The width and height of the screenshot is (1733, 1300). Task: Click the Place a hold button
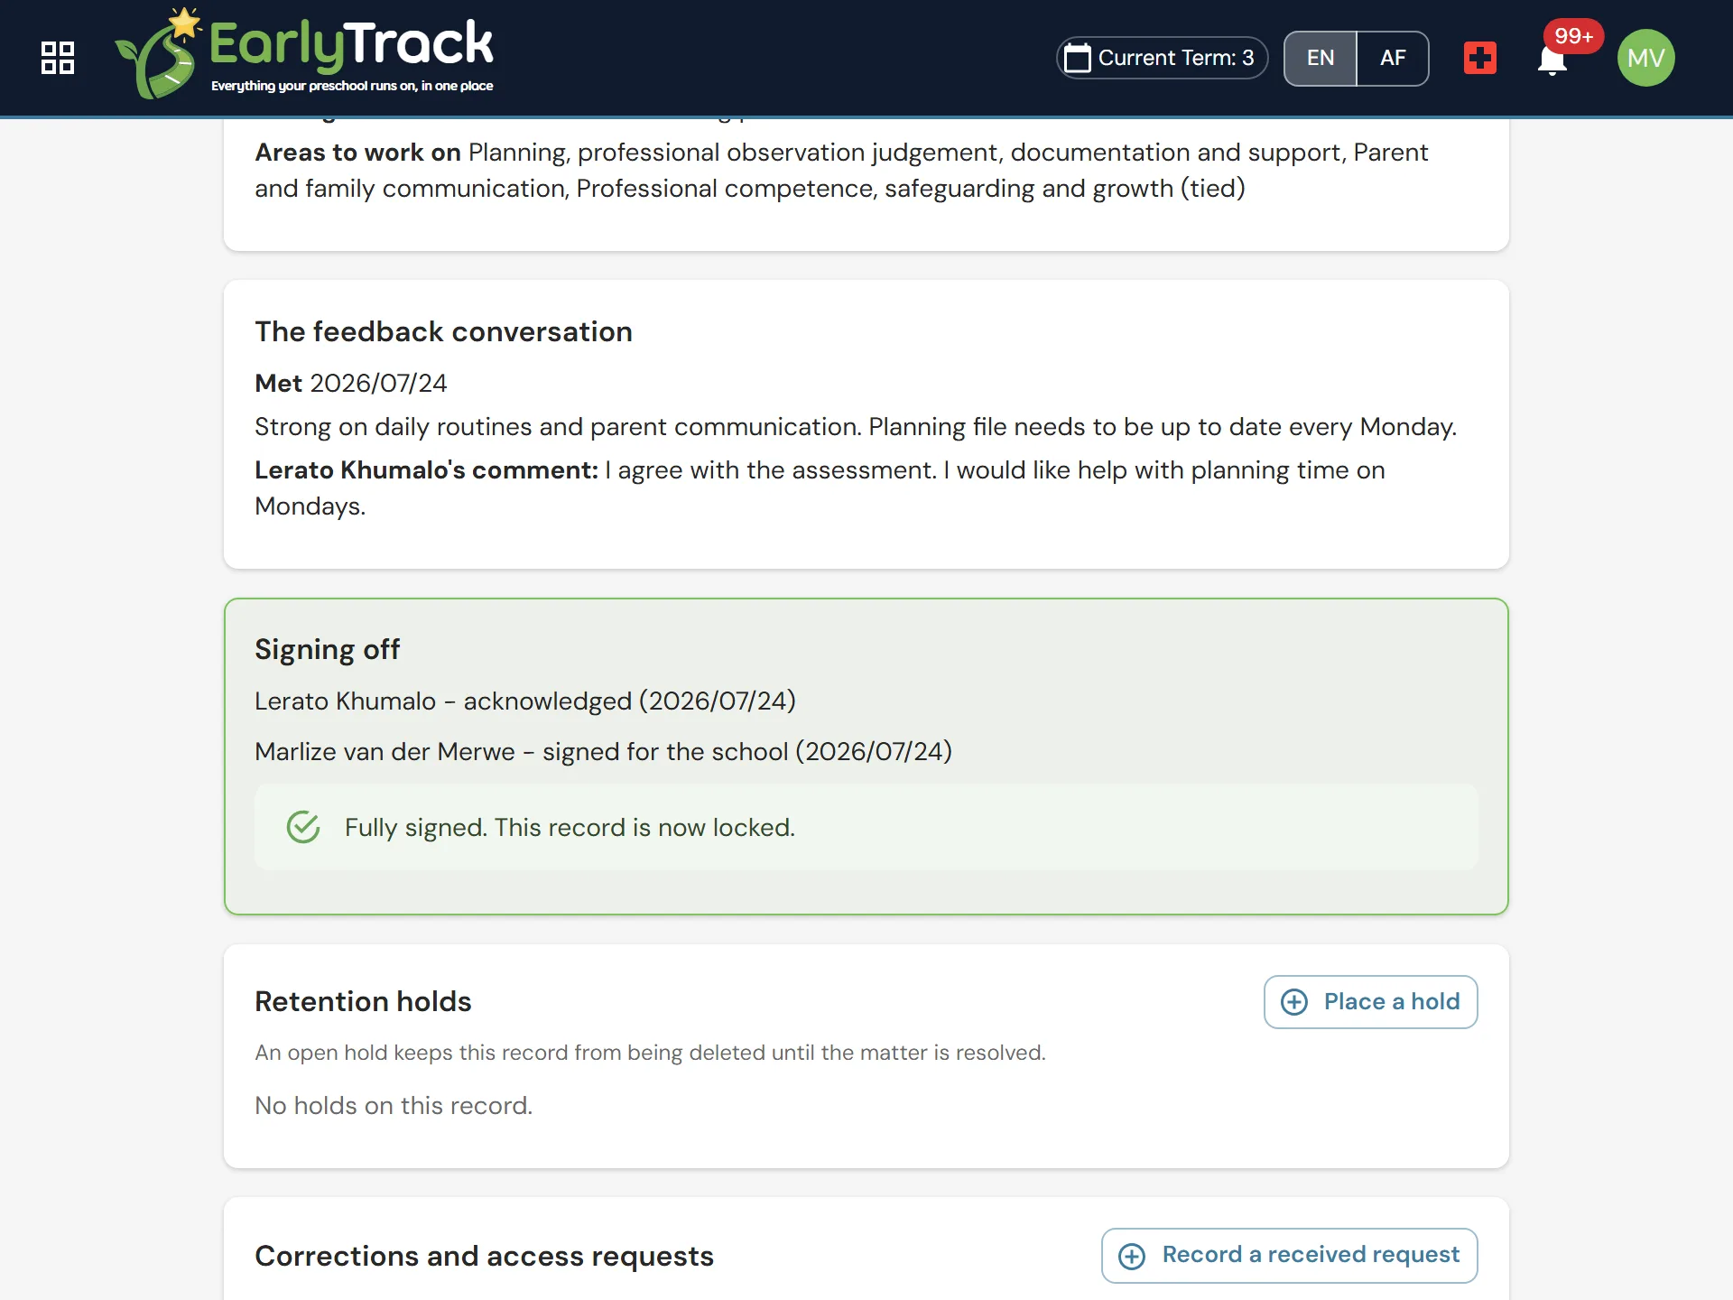click(x=1370, y=1002)
